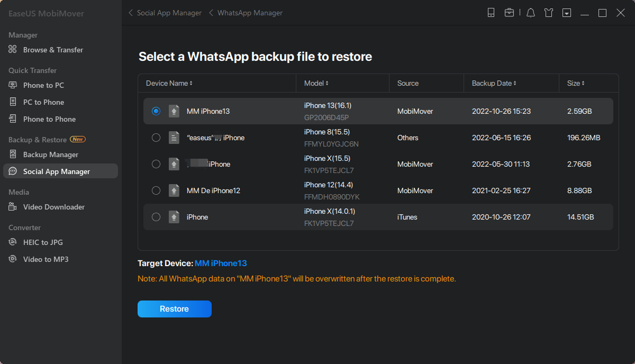This screenshot has width=635, height=364.
Task: Click the Backup Manager sidebar icon
Action: click(13, 154)
